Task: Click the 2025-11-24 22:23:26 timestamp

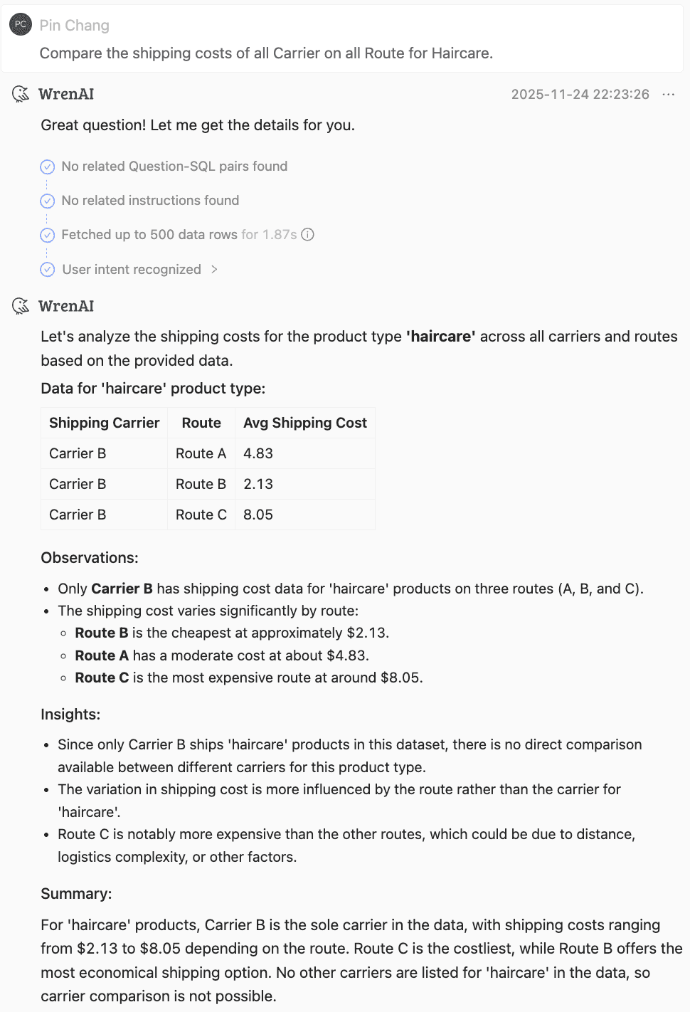Action: 580,95
